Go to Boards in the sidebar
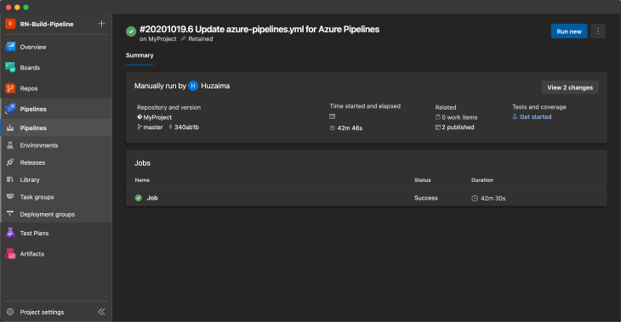The image size is (621, 322). pos(30,68)
